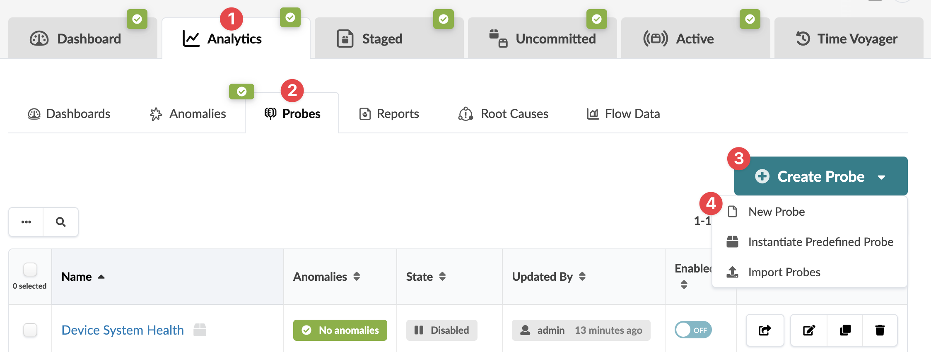Screen dimensions: 931x352
Task: Choose Instantiate Predefined Probe option
Action: [x=820, y=242]
